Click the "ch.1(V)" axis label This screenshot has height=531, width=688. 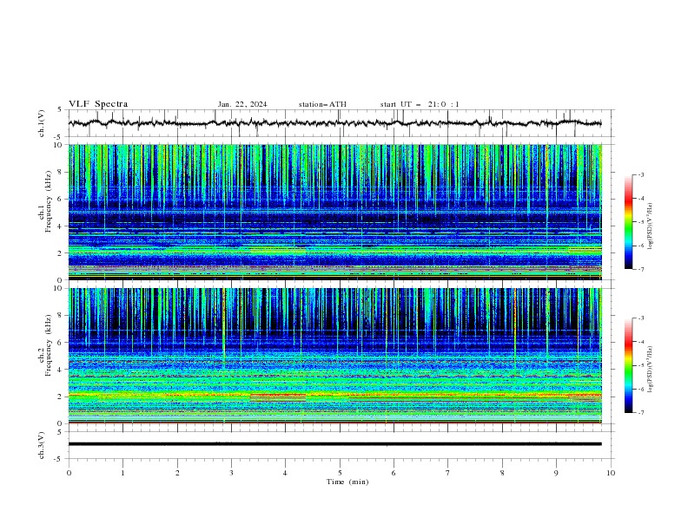tap(41, 123)
